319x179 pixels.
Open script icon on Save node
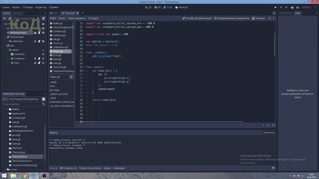click(x=39, y=63)
